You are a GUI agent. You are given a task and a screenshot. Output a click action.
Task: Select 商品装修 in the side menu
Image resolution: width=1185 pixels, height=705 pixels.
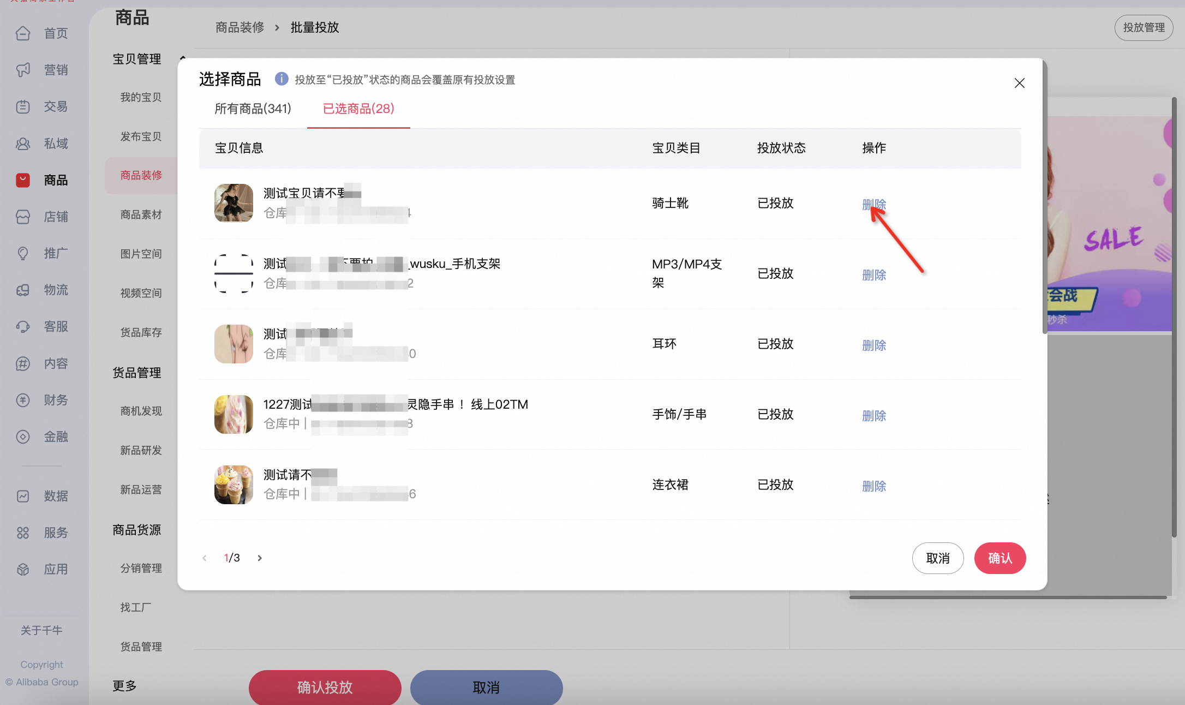point(141,175)
